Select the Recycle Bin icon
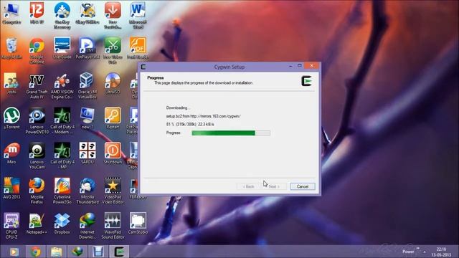Screen dimensions: 459x258 click(11, 49)
